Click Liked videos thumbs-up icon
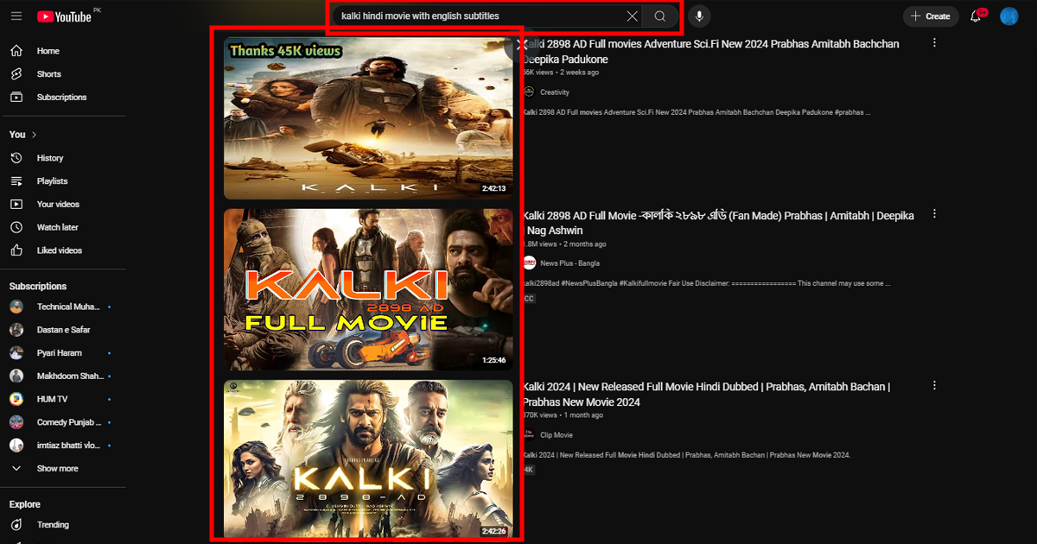 pos(16,250)
